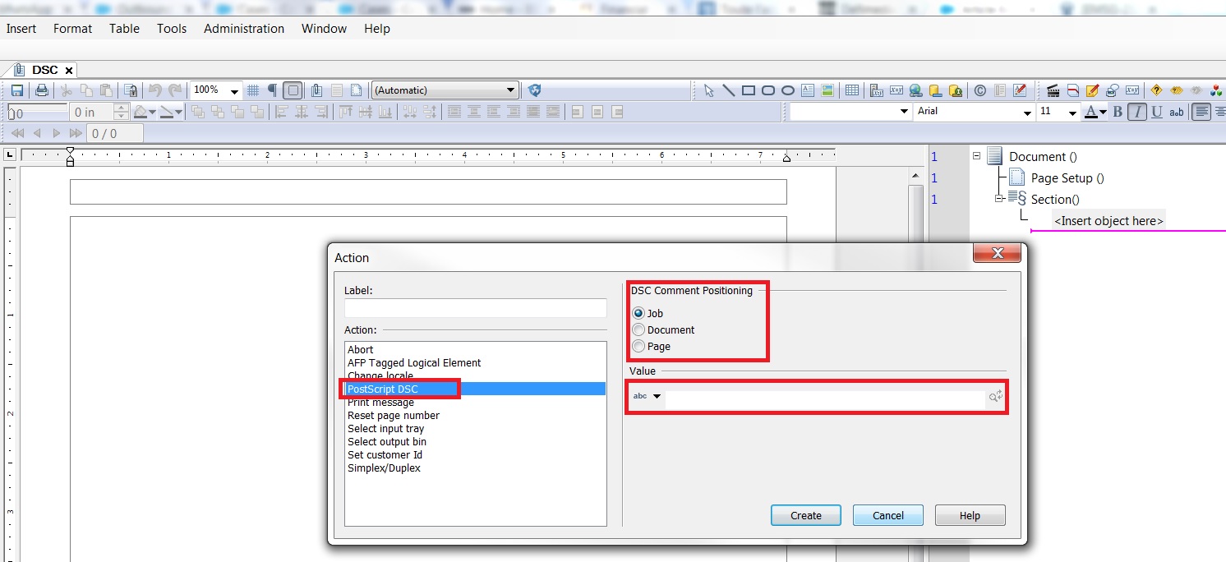Select the Document positioning radio button

[638, 329]
